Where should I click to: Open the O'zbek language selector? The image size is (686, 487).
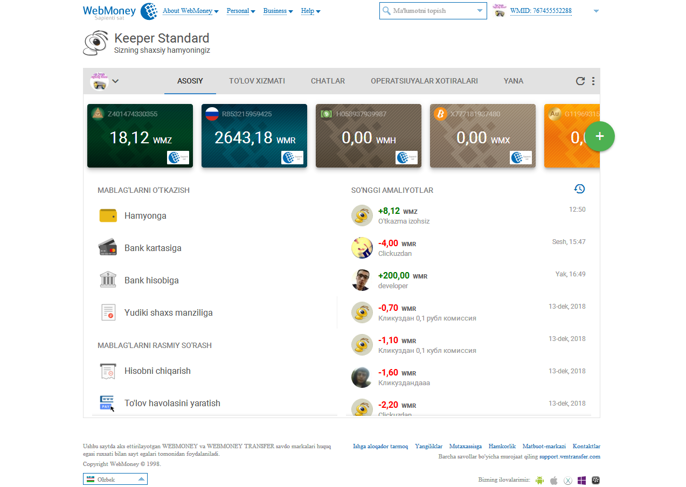115,479
